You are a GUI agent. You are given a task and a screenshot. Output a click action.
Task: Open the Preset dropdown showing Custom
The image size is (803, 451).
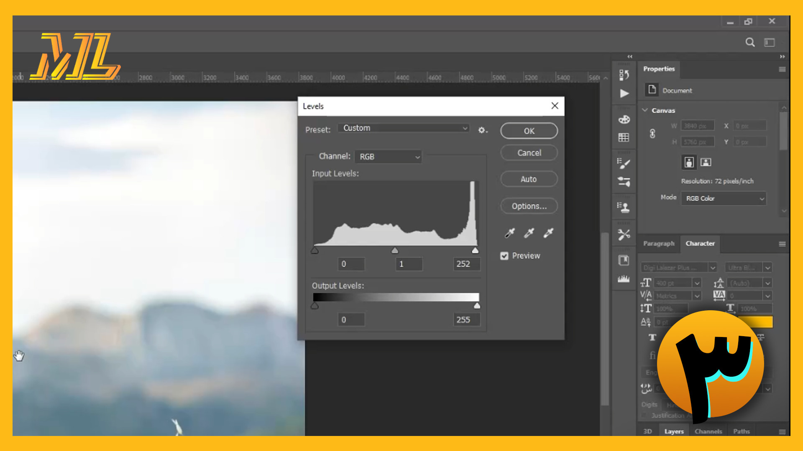point(404,128)
